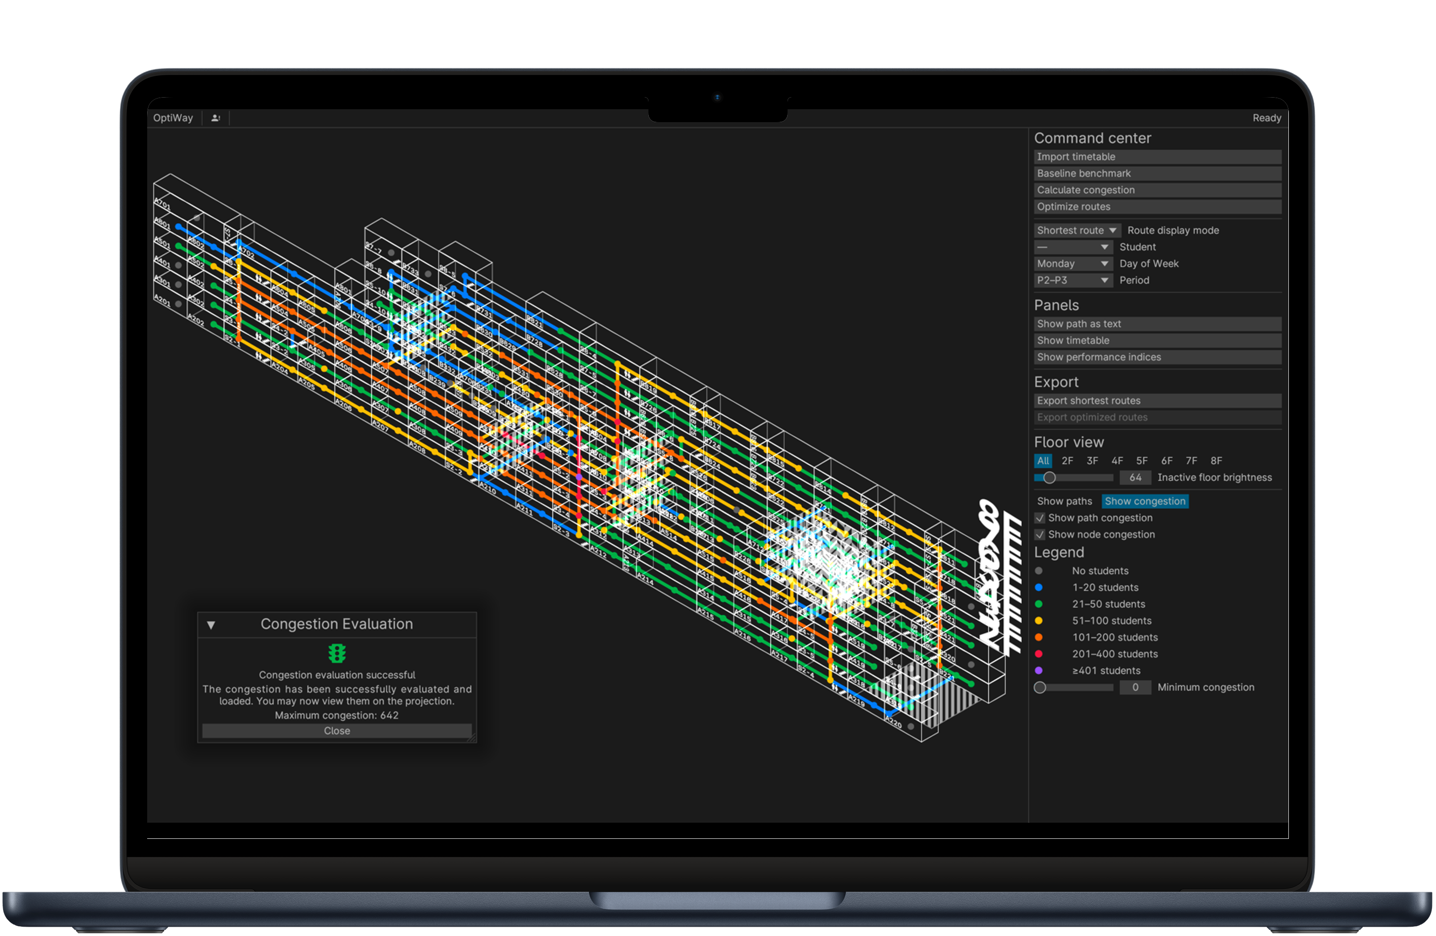Click the minimum congestion value 0
This screenshot has height=936, width=1436.
(1135, 688)
